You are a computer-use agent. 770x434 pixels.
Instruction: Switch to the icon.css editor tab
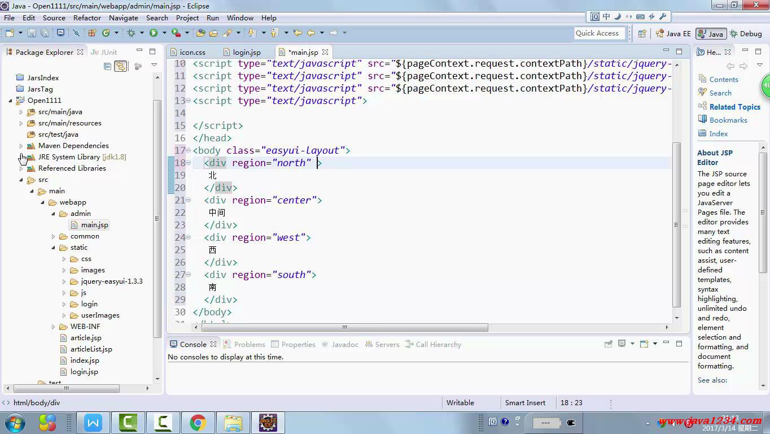(188, 52)
